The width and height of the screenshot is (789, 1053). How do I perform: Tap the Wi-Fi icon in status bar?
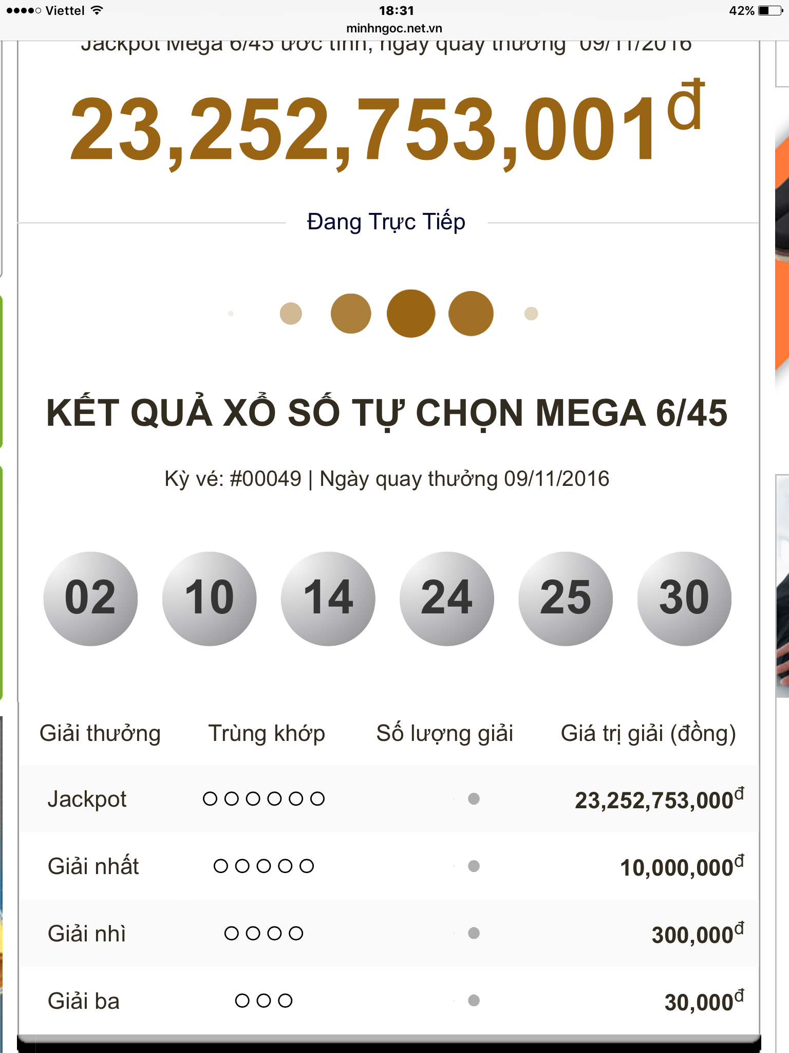click(97, 11)
